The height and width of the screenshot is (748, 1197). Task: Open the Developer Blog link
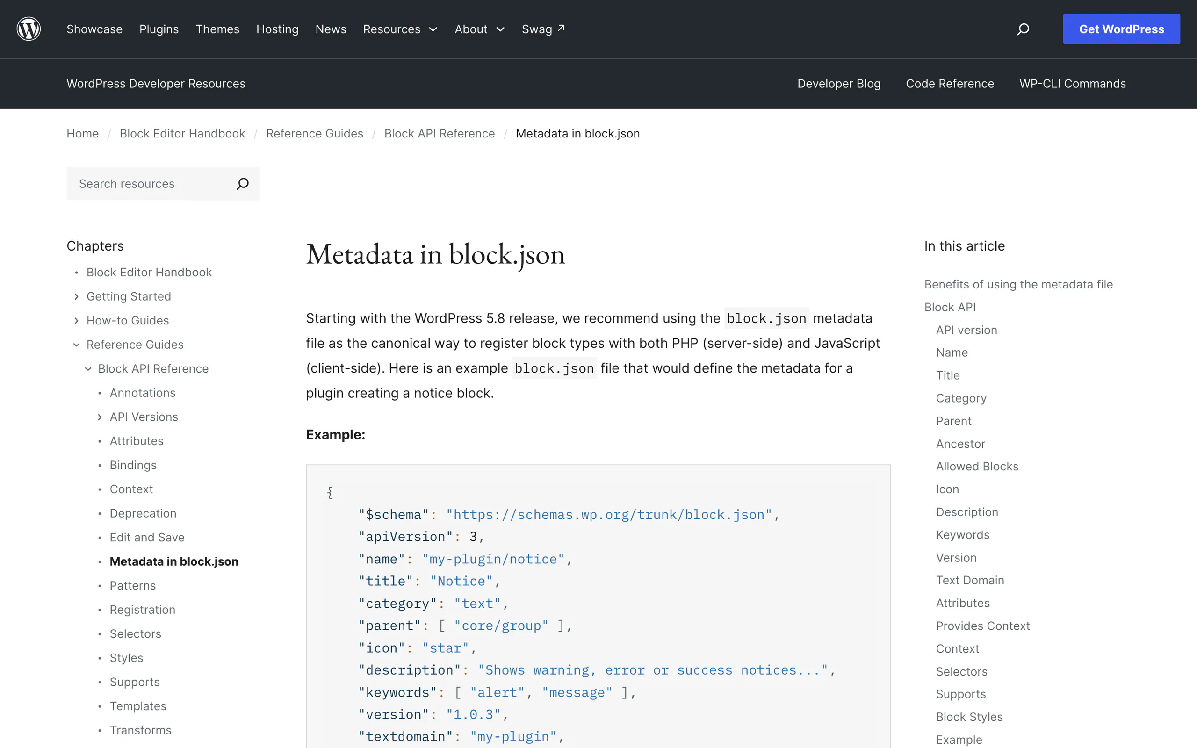839,84
